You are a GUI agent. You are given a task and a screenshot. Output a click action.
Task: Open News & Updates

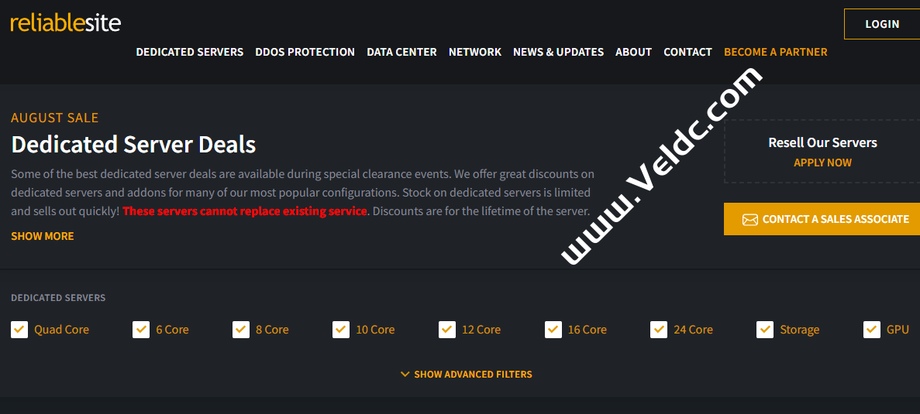[x=559, y=52]
